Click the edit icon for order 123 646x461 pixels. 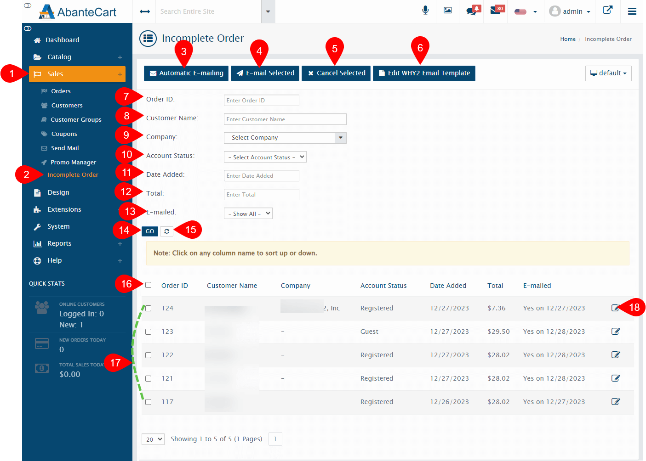[616, 332]
